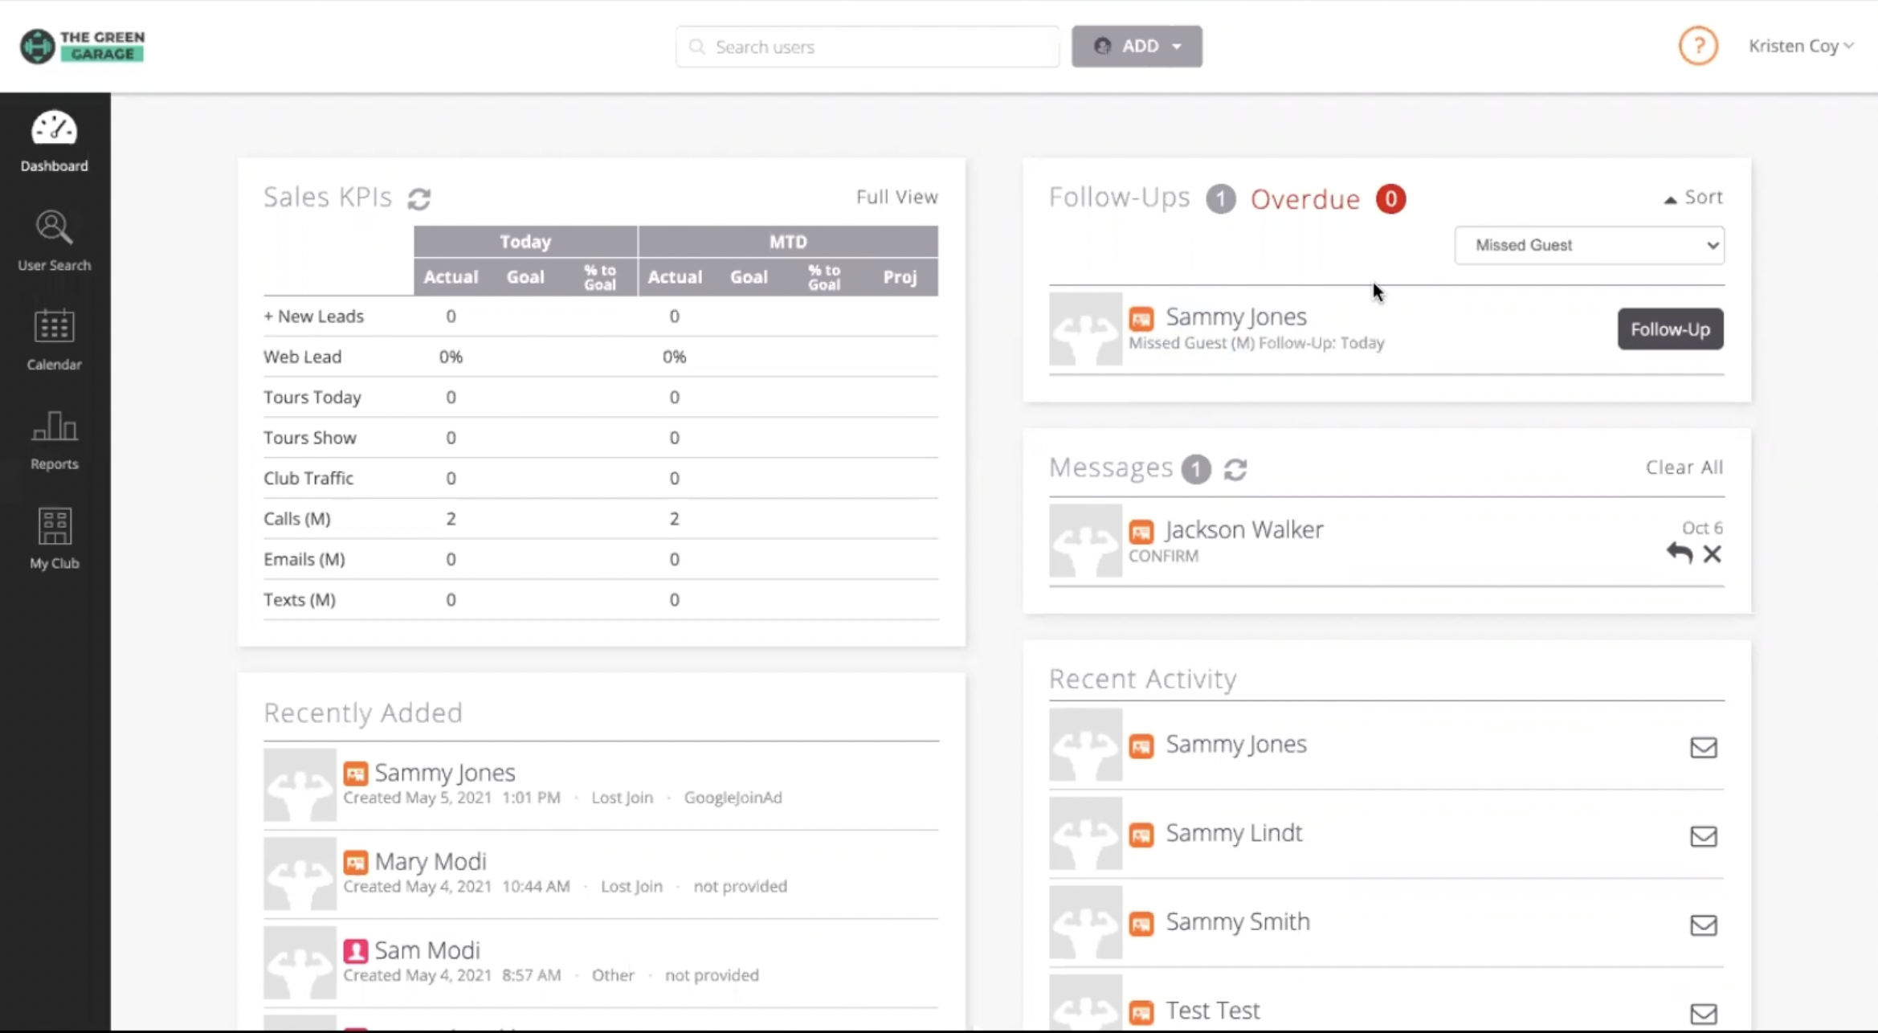Open the Missed Guest filter dropdown
This screenshot has height=1033, width=1878.
[1589, 245]
